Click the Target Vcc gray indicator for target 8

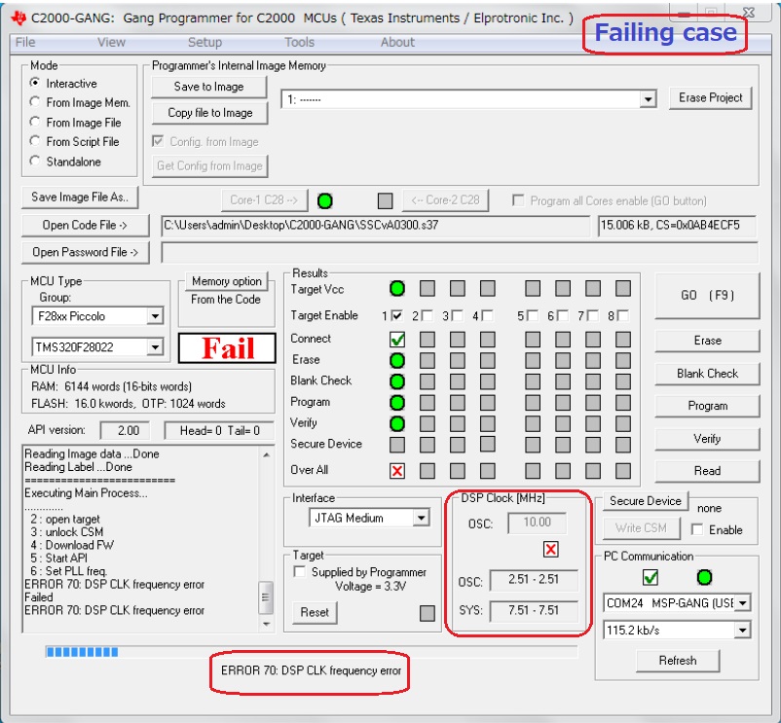622,288
